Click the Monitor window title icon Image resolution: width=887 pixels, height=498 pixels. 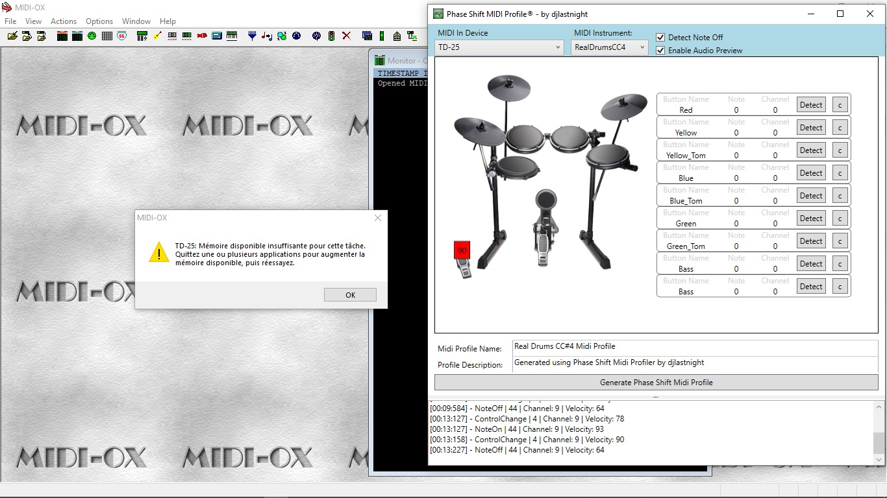pyautogui.click(x=379, y=60)
